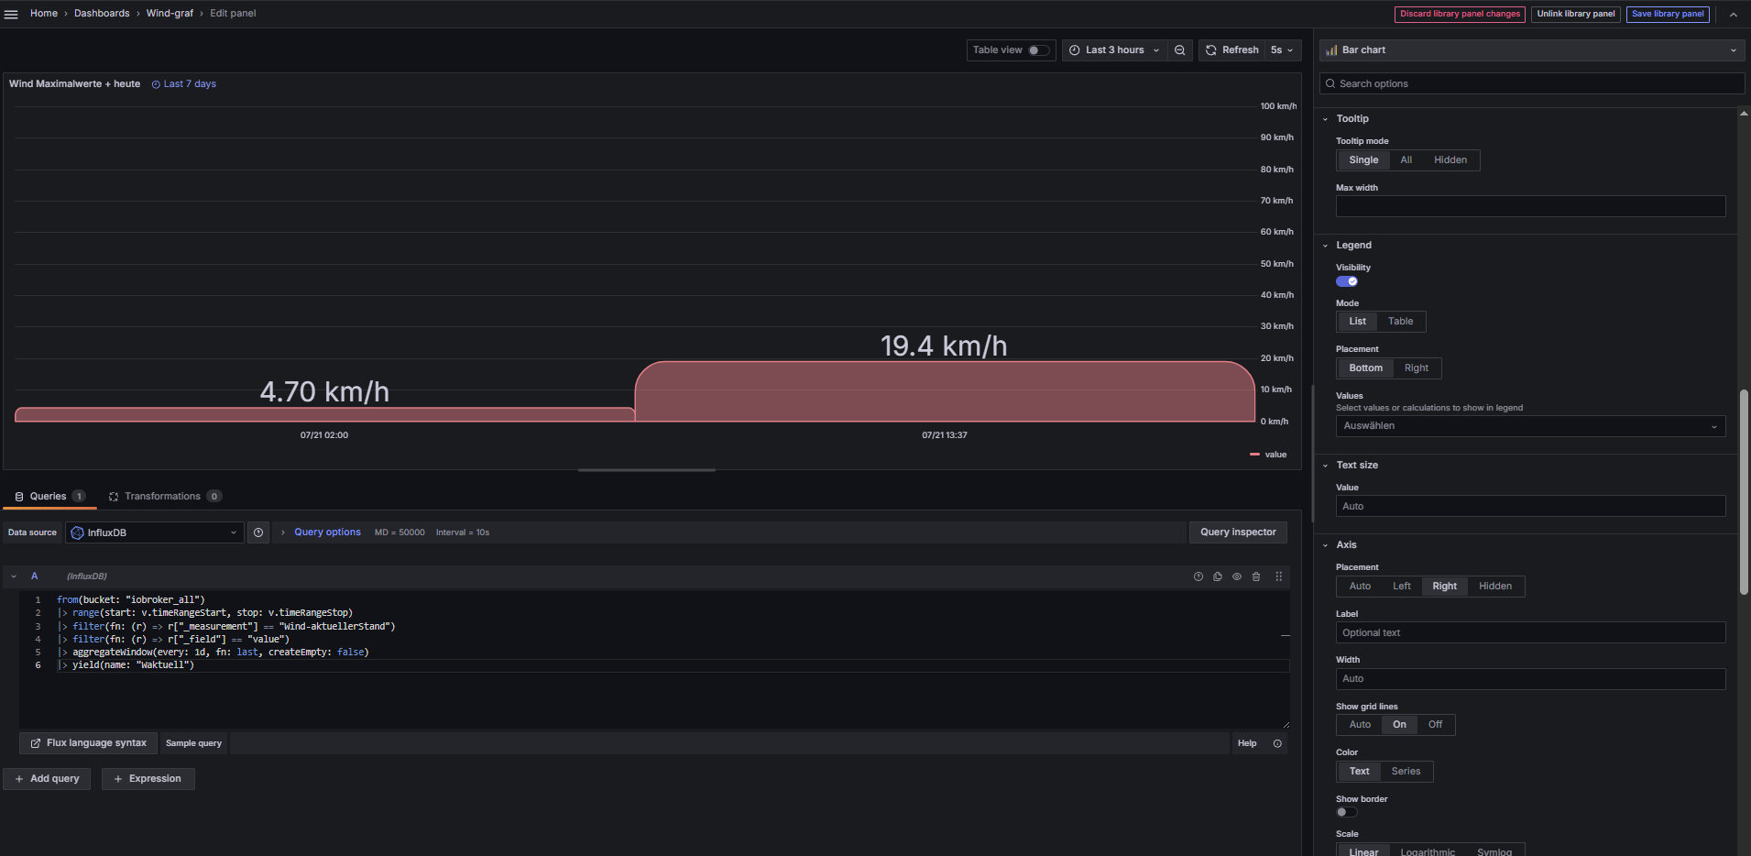The height and width of the screenshot is (856, 1751).
Task: Disable the legend Visibility switch
Action: pos(1347,281)
